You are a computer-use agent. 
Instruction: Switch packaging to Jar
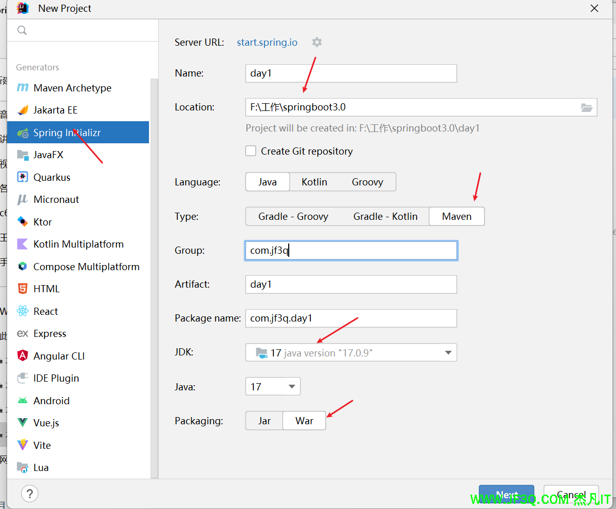coord(264,421)
